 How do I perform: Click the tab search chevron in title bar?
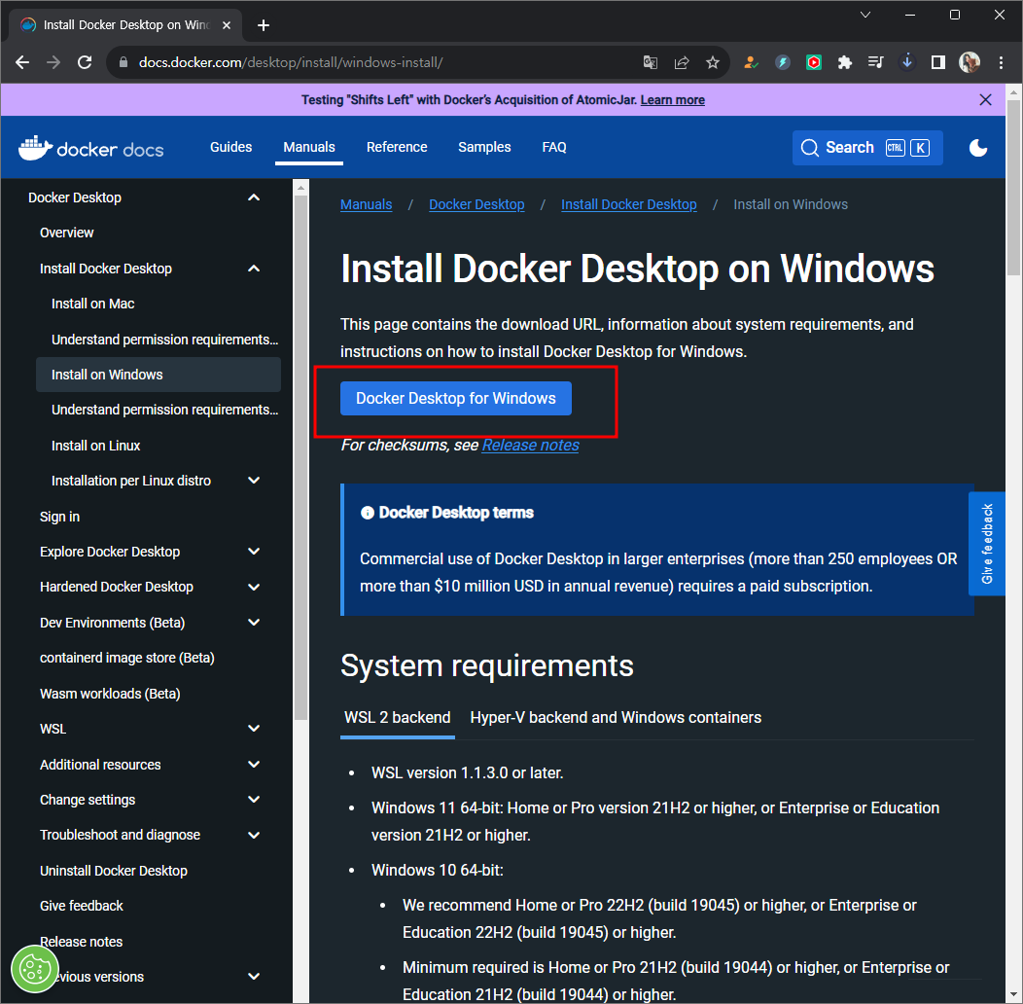click(x=865, y=15)
